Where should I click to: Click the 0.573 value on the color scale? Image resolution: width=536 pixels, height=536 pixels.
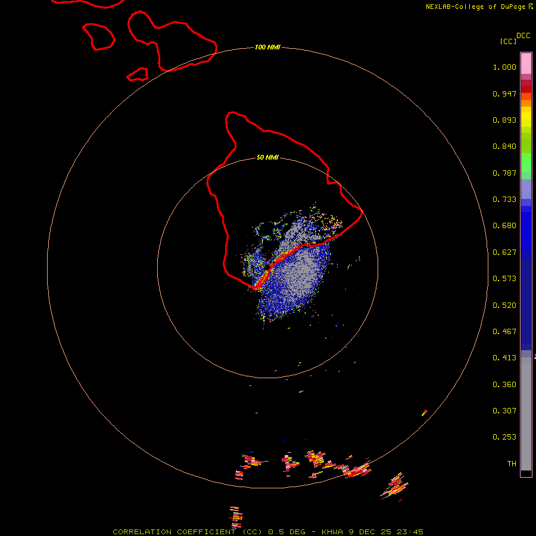(x=504, y=279)
